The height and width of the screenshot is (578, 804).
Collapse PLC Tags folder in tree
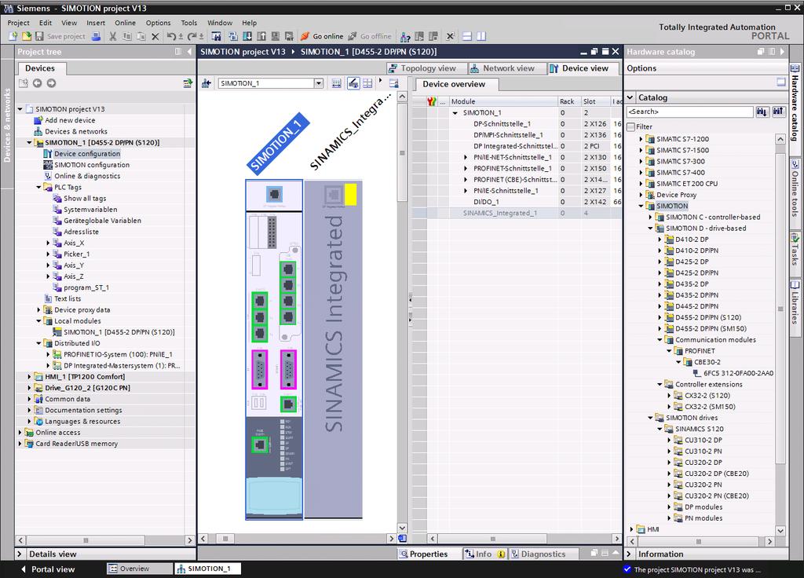coord(39,187)
